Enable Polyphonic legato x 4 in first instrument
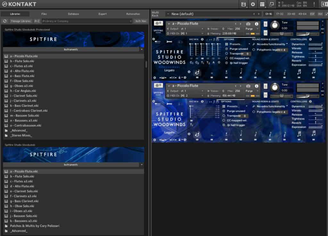 254,50
